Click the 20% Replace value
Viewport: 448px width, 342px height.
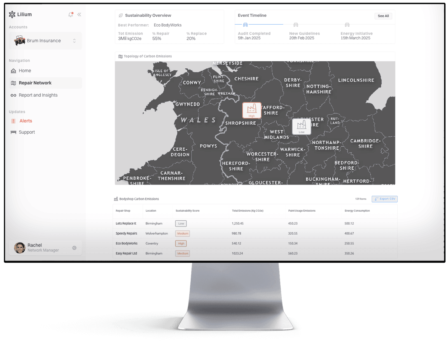pos(191,39)
